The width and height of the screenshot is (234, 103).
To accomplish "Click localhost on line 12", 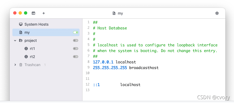I will tap(130, 85).
